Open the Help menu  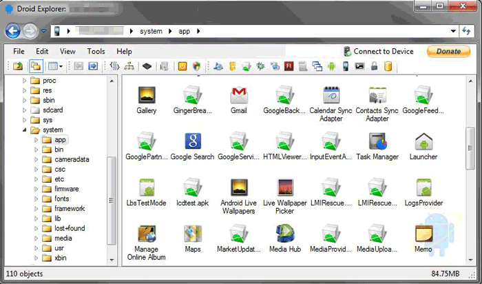click(124, 52)
